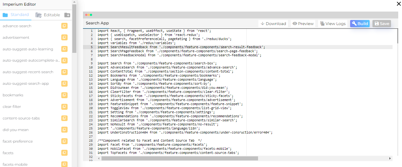Click the sidebar vertical scrollbar
The width and height of the screenshot is (402, 167).
click(x=74, y=28)
